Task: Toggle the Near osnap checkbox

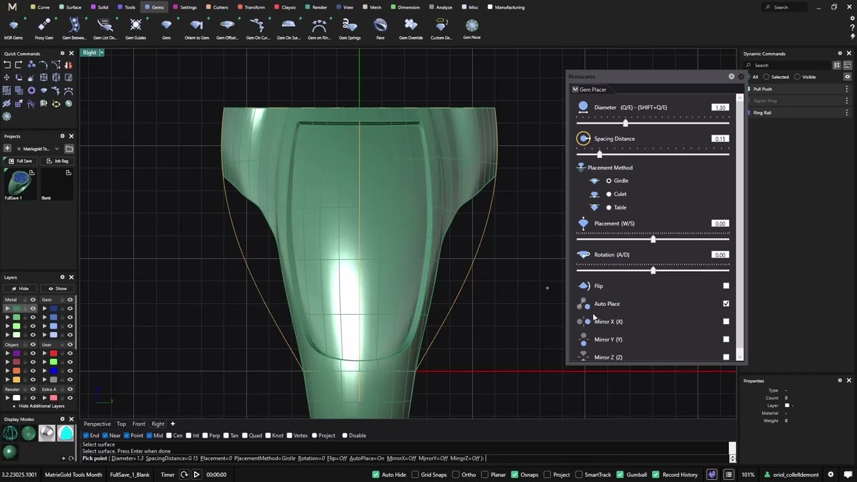Action: coord(105,436)
